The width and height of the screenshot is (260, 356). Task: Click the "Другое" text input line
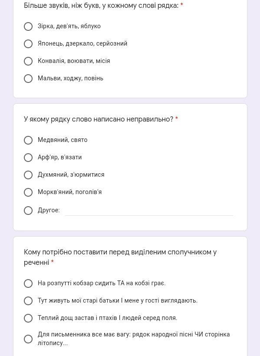[x=149, y=211]
